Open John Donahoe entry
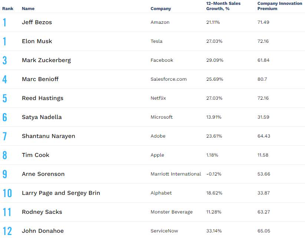 pos(43,231)
